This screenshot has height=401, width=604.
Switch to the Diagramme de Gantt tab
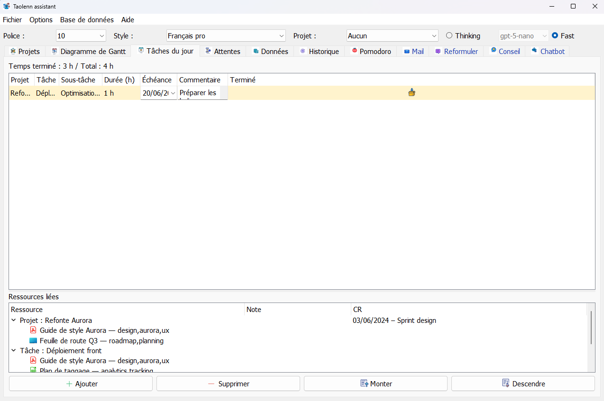pos(88,51)
